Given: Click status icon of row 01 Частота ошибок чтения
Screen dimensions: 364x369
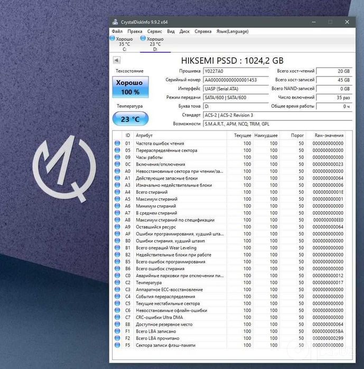Looking at the screenshot, I should pos(117,143).
